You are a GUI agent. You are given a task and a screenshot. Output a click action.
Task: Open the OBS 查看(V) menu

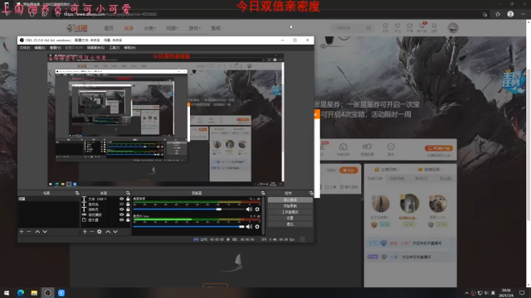[56, 48]
